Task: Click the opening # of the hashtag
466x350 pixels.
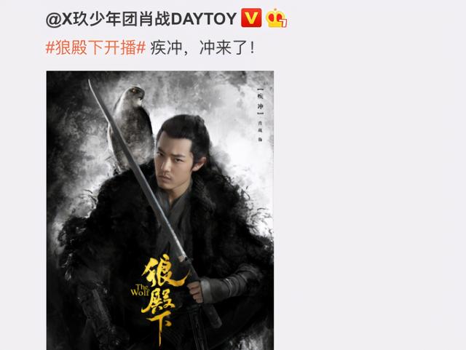Action: pos(50,47)
